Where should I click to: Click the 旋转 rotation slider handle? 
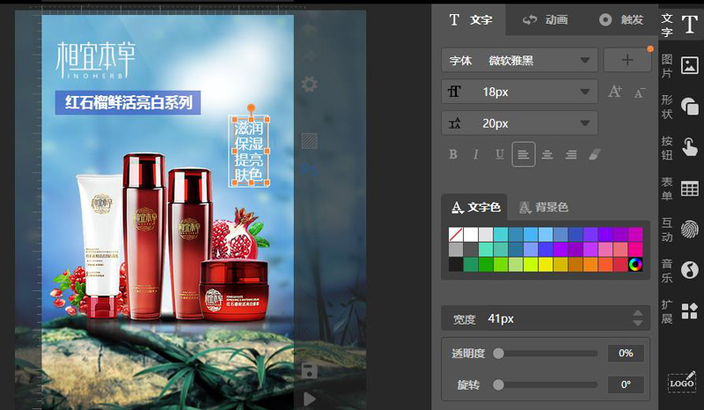498,384
